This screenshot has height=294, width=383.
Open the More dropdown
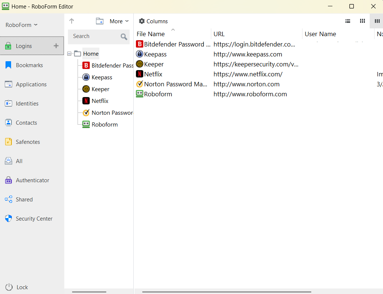[x=119, y=21]
